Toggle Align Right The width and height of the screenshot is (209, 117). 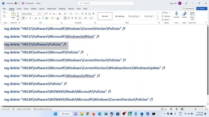tap(72, 18)
